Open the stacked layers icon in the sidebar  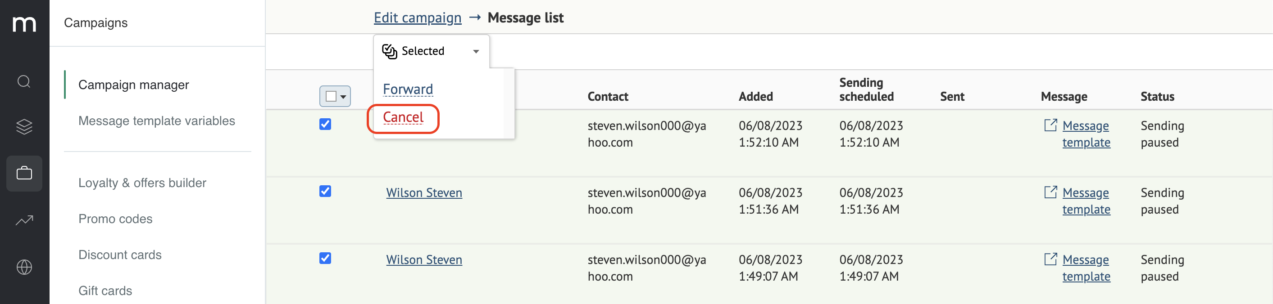coord(24,127)
